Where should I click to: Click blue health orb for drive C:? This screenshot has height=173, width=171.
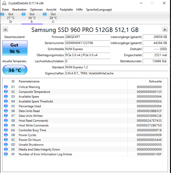[x=45, y=14]
